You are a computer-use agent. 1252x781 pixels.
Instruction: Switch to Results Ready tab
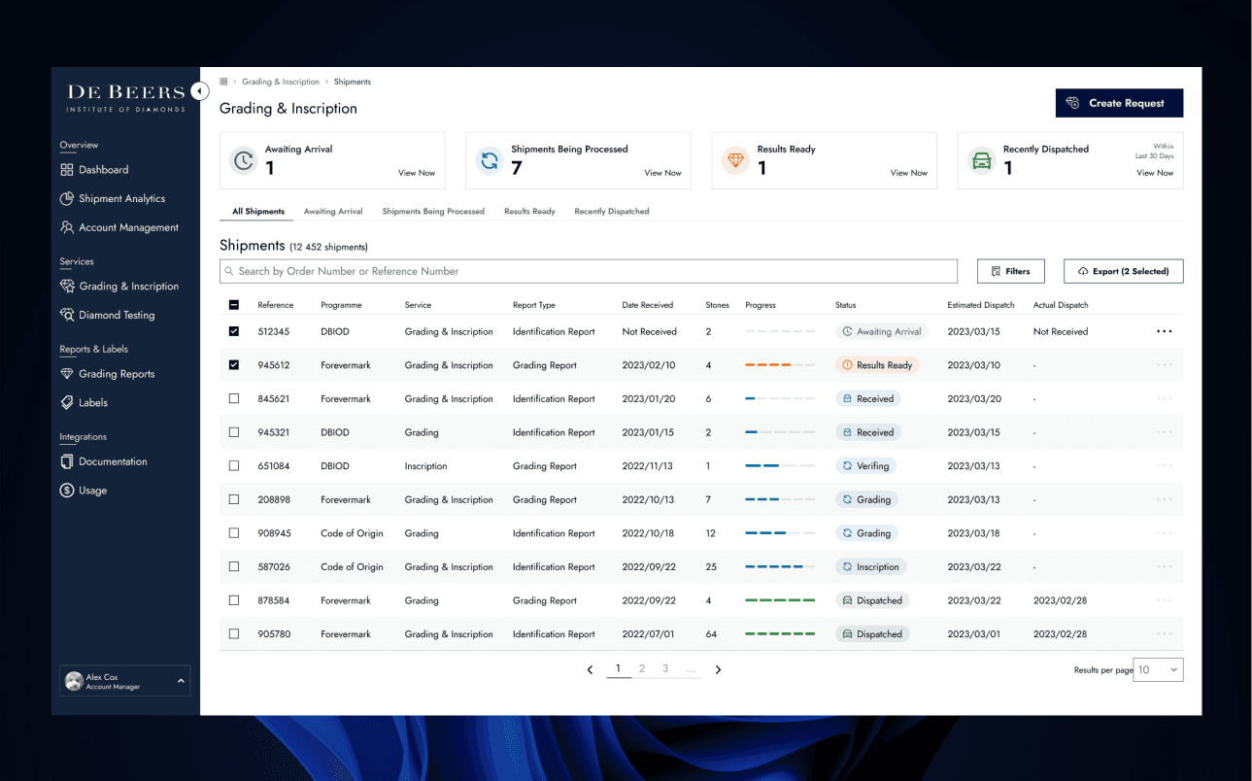point(529,211)
